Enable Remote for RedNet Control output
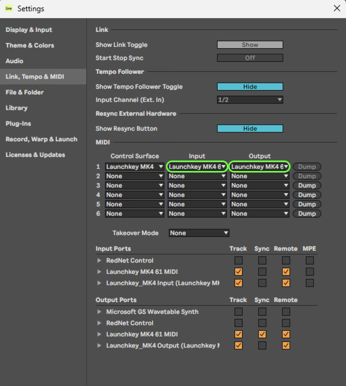This screenshot has width=346, height=386. pyautogui.click(x=286, y=323)
